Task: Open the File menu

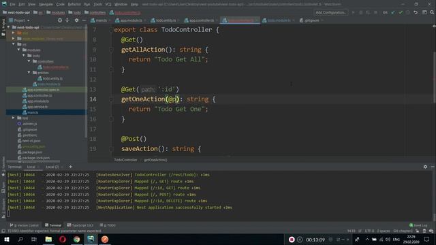Action: point(12,4)
